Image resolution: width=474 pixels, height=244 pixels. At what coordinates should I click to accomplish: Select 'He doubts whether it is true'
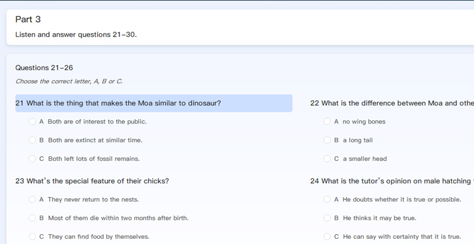pyautogui.click(x=327, y=199)
